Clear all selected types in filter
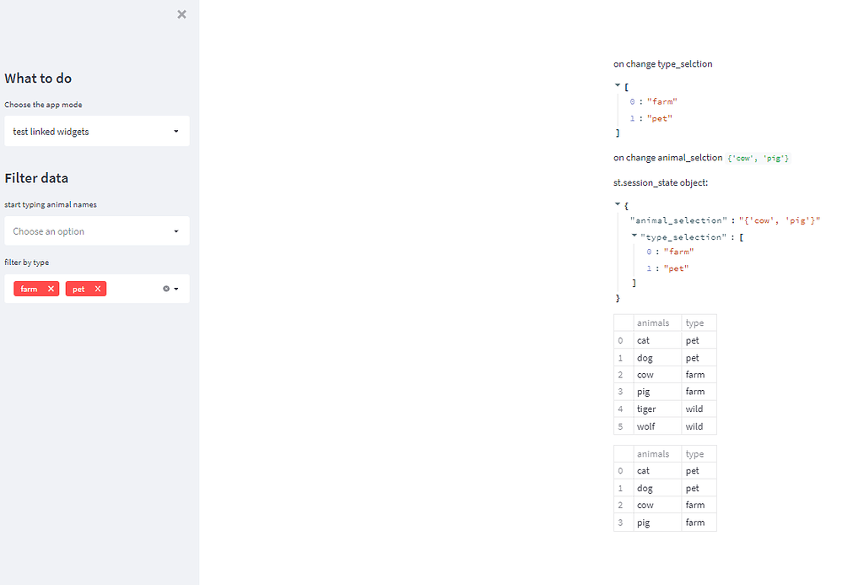 point(165,289)
